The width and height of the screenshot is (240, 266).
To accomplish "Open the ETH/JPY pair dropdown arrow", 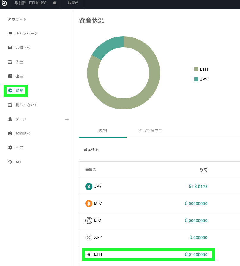I will (55, 3).
